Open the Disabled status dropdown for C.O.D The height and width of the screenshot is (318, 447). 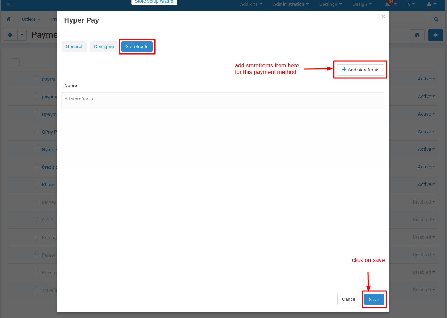click(x=424, y=220)
